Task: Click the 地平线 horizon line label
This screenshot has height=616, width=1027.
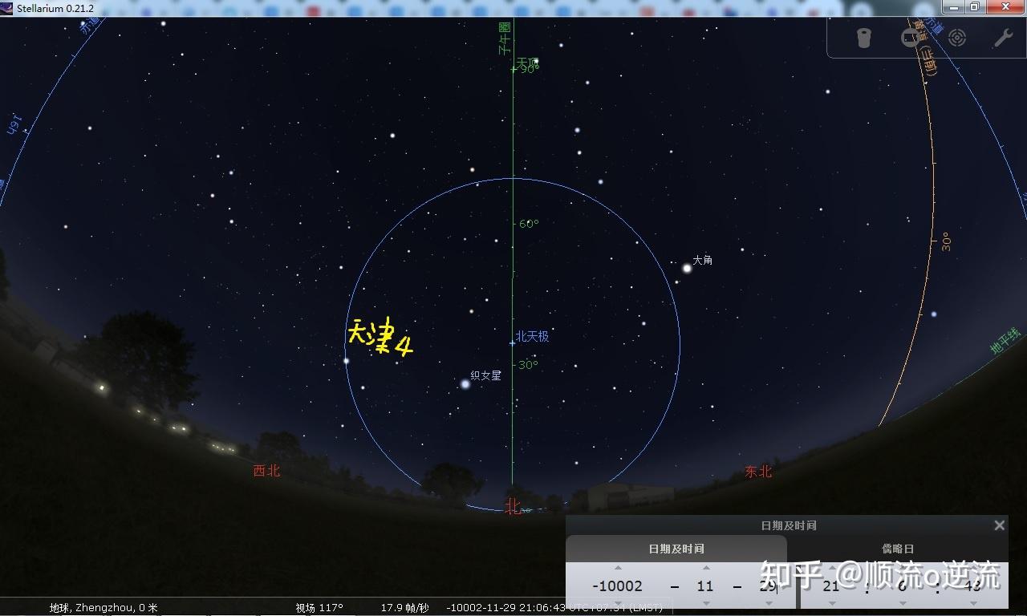Action: tap(1004, 342)
